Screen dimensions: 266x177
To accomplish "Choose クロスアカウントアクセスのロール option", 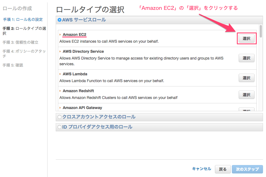I will coord(59,117).
